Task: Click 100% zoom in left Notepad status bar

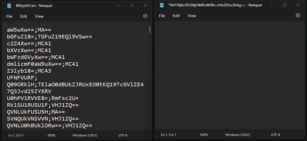Action: coord(51,135)
